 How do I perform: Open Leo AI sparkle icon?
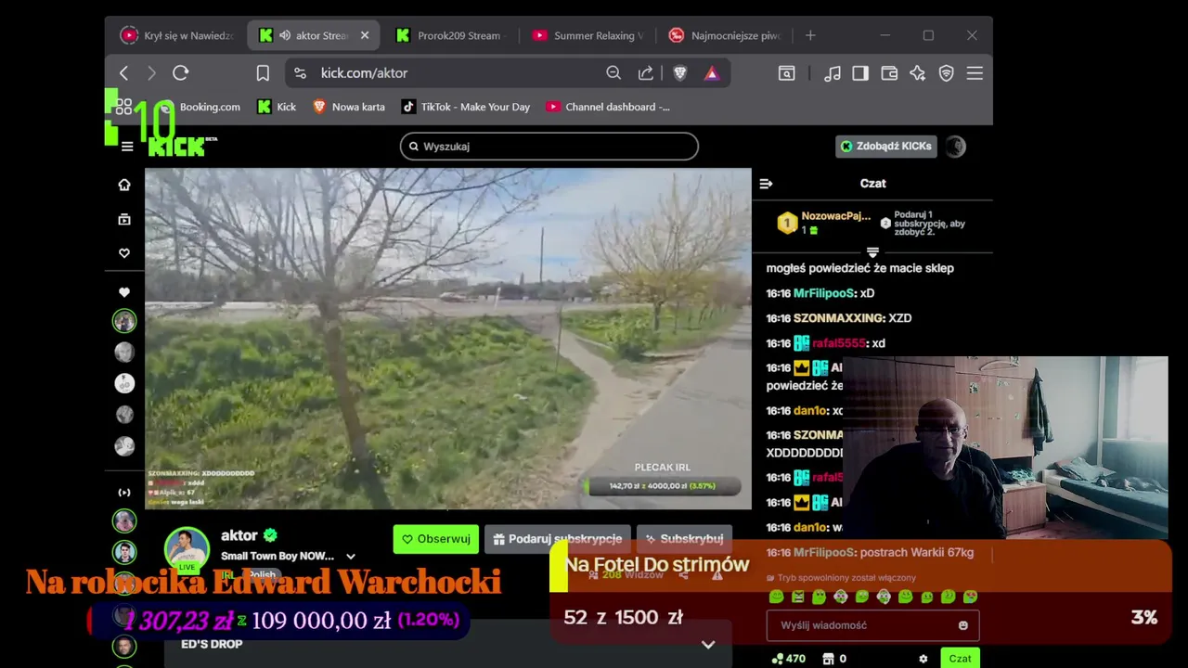[x=918, y=72]
